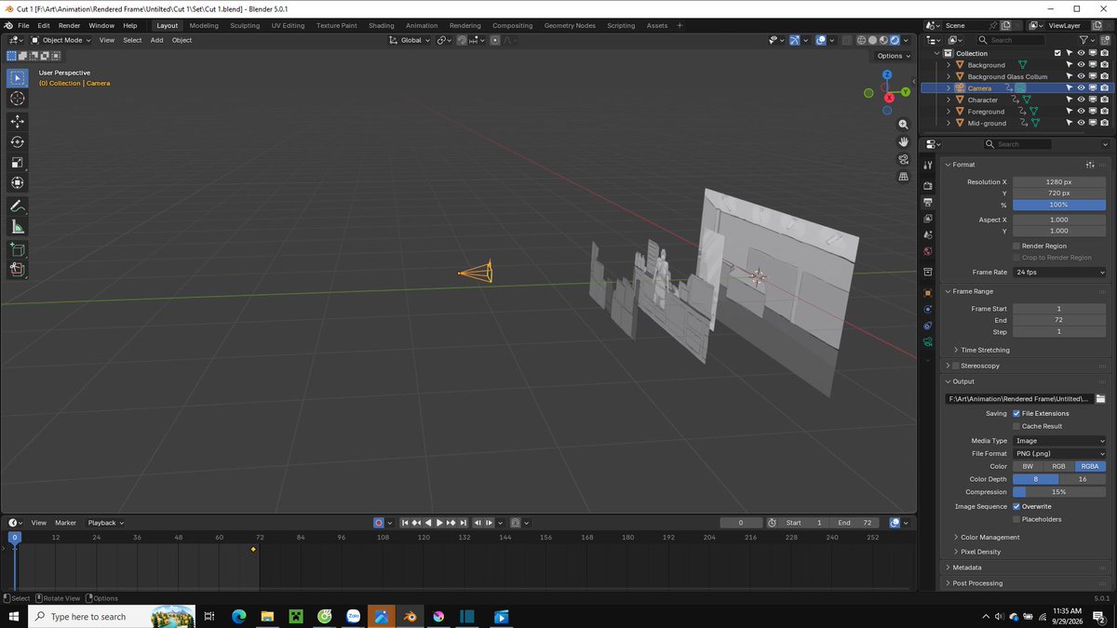The image size is (1117, 628).
Task: Expand Background collection in outliner
Action: click(x=949, y=65)
